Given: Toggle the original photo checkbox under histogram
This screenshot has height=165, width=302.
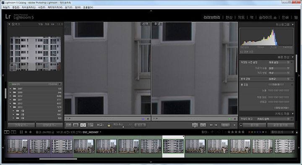Looking at the screenshot, I should point(242,52).
